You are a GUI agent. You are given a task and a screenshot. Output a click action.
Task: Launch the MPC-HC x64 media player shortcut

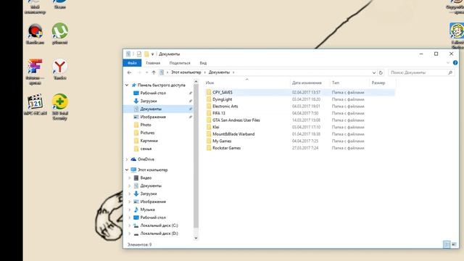(36, 104)
